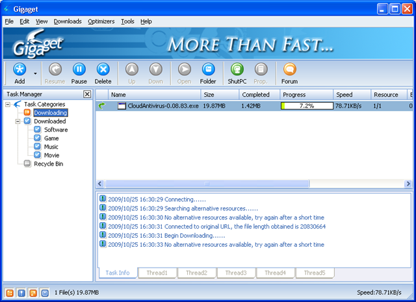Open the Edit menu
Image resolution: width=416 pixels, height=302 pixels.
point(25,21)
